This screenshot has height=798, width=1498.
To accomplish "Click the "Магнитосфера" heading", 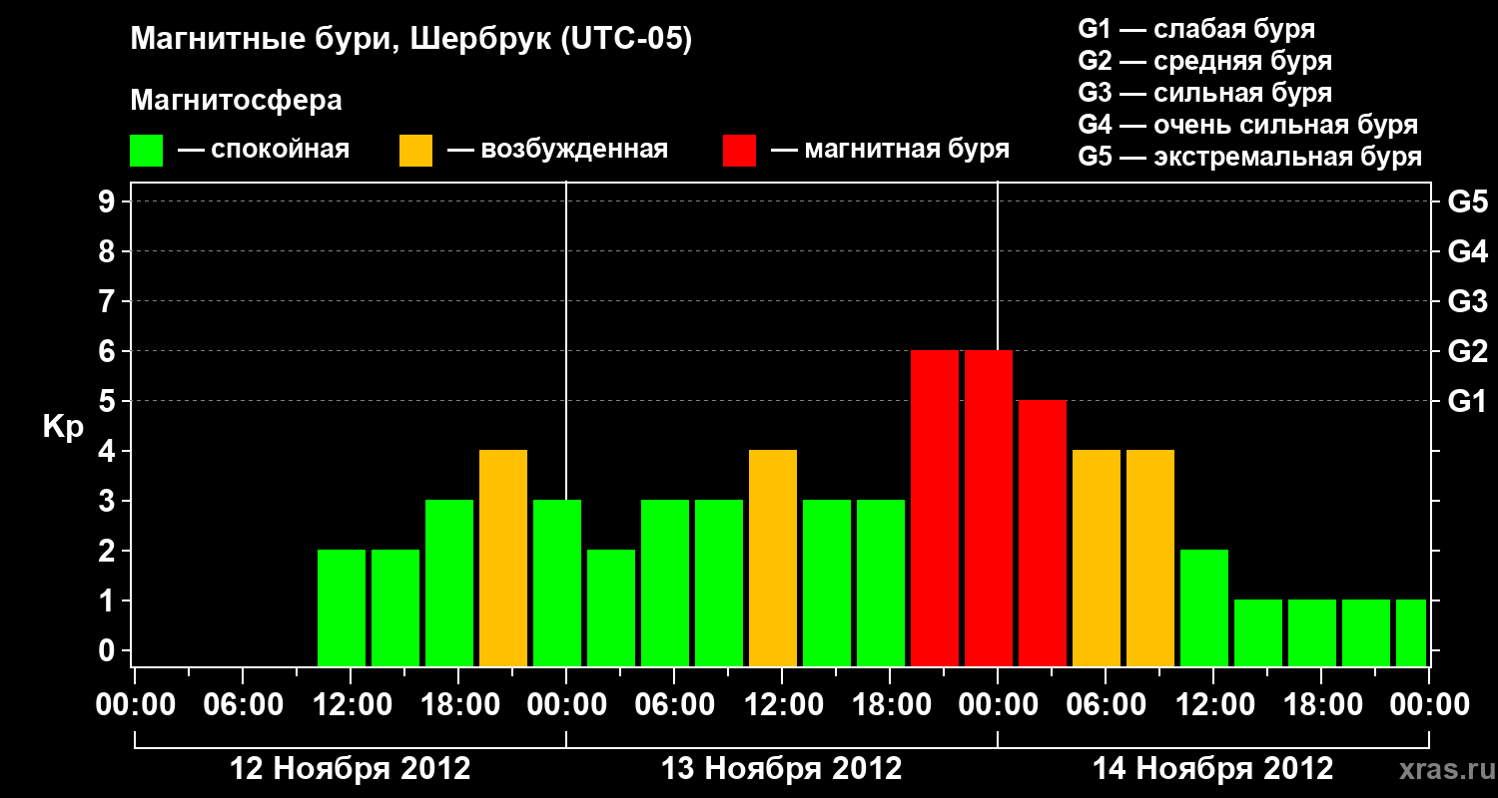I will point(237,101).
